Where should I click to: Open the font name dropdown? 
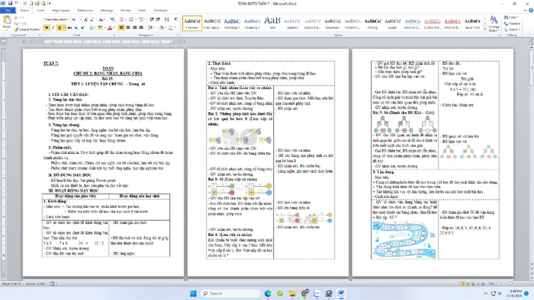pos(69,20)
